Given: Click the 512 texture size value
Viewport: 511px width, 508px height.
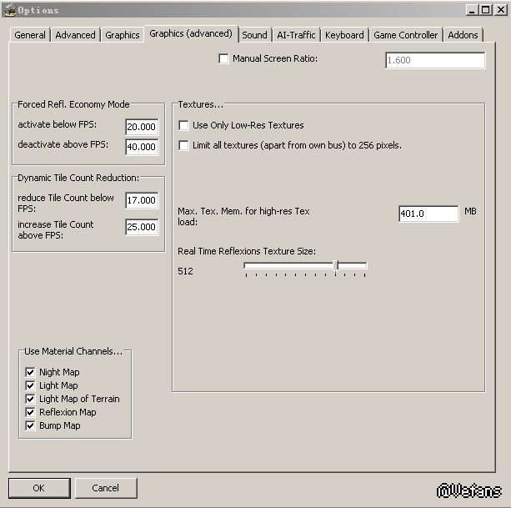Looking at the screenshot, I should (x=185, y=271).
